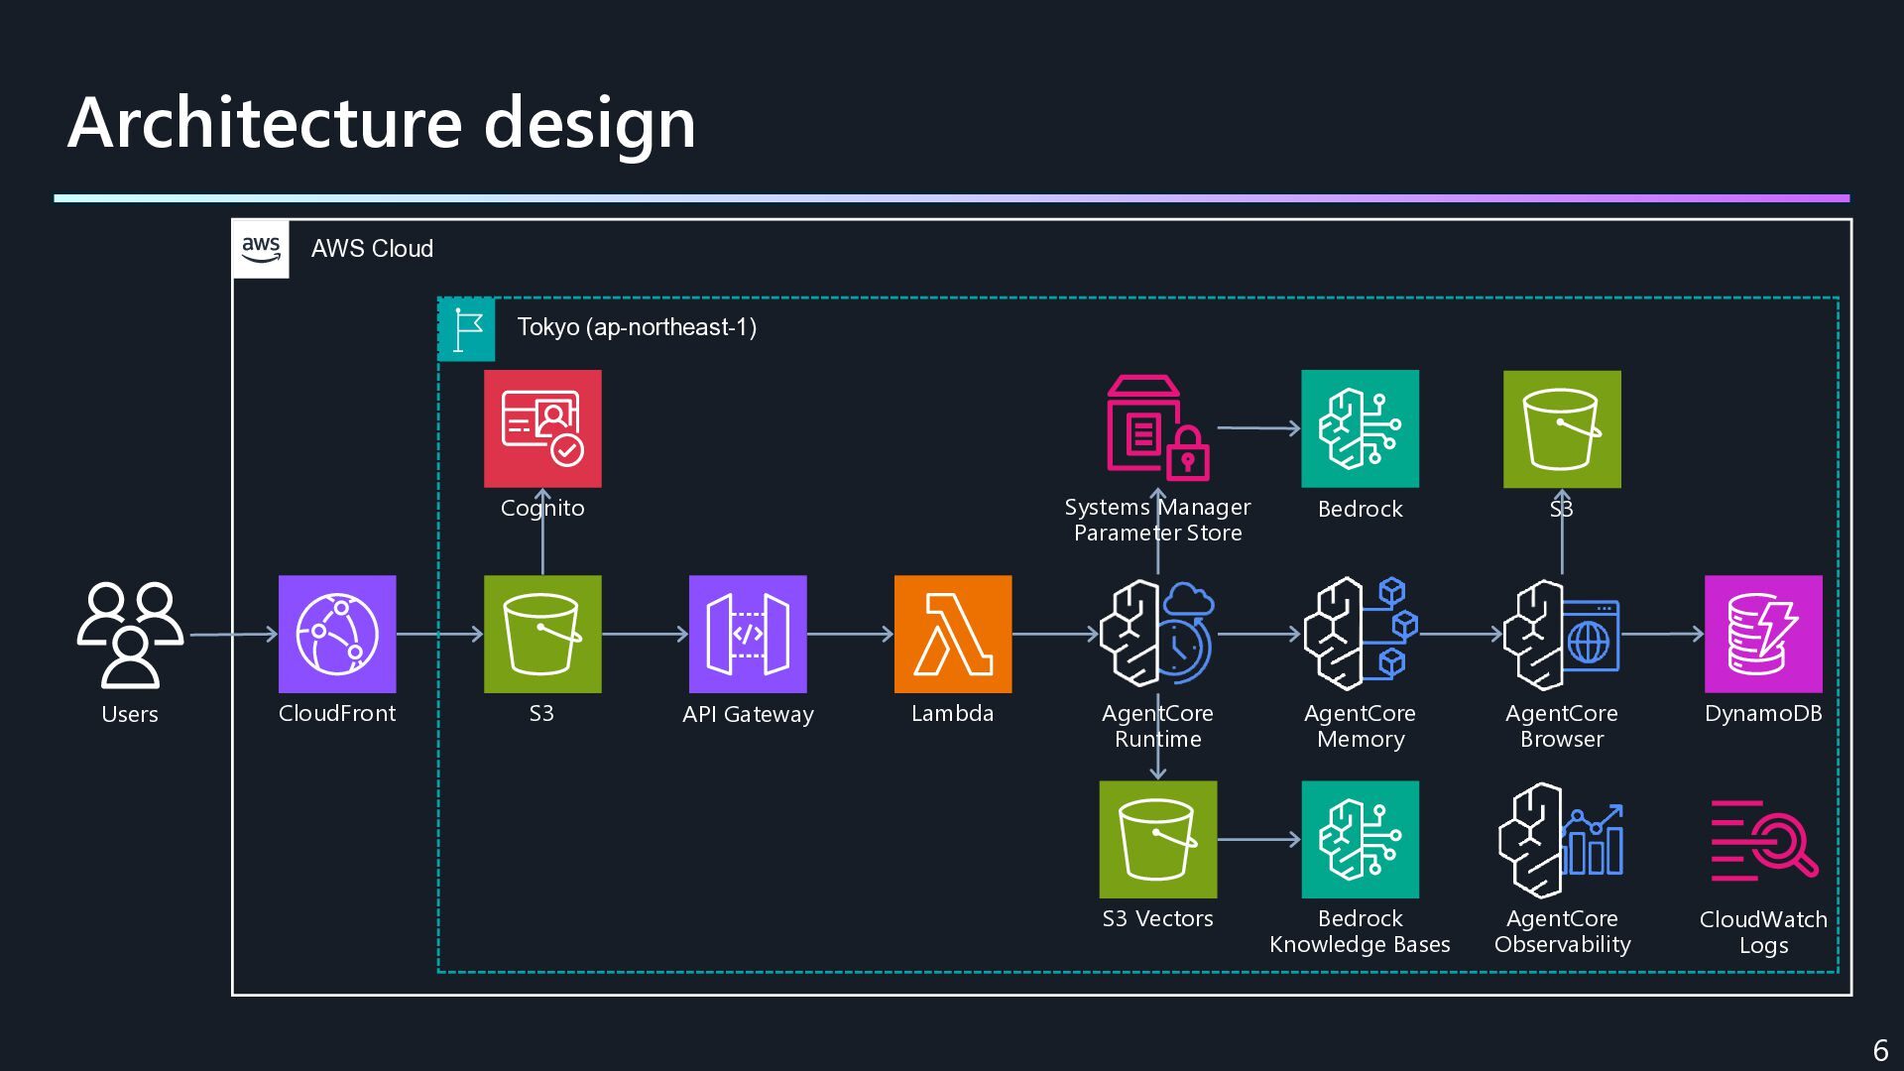Click the DynamoDB icon
1904x1071 pixels.
point(1763,634)
